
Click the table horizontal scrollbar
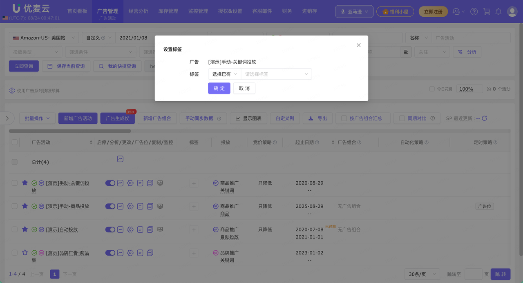70,131
